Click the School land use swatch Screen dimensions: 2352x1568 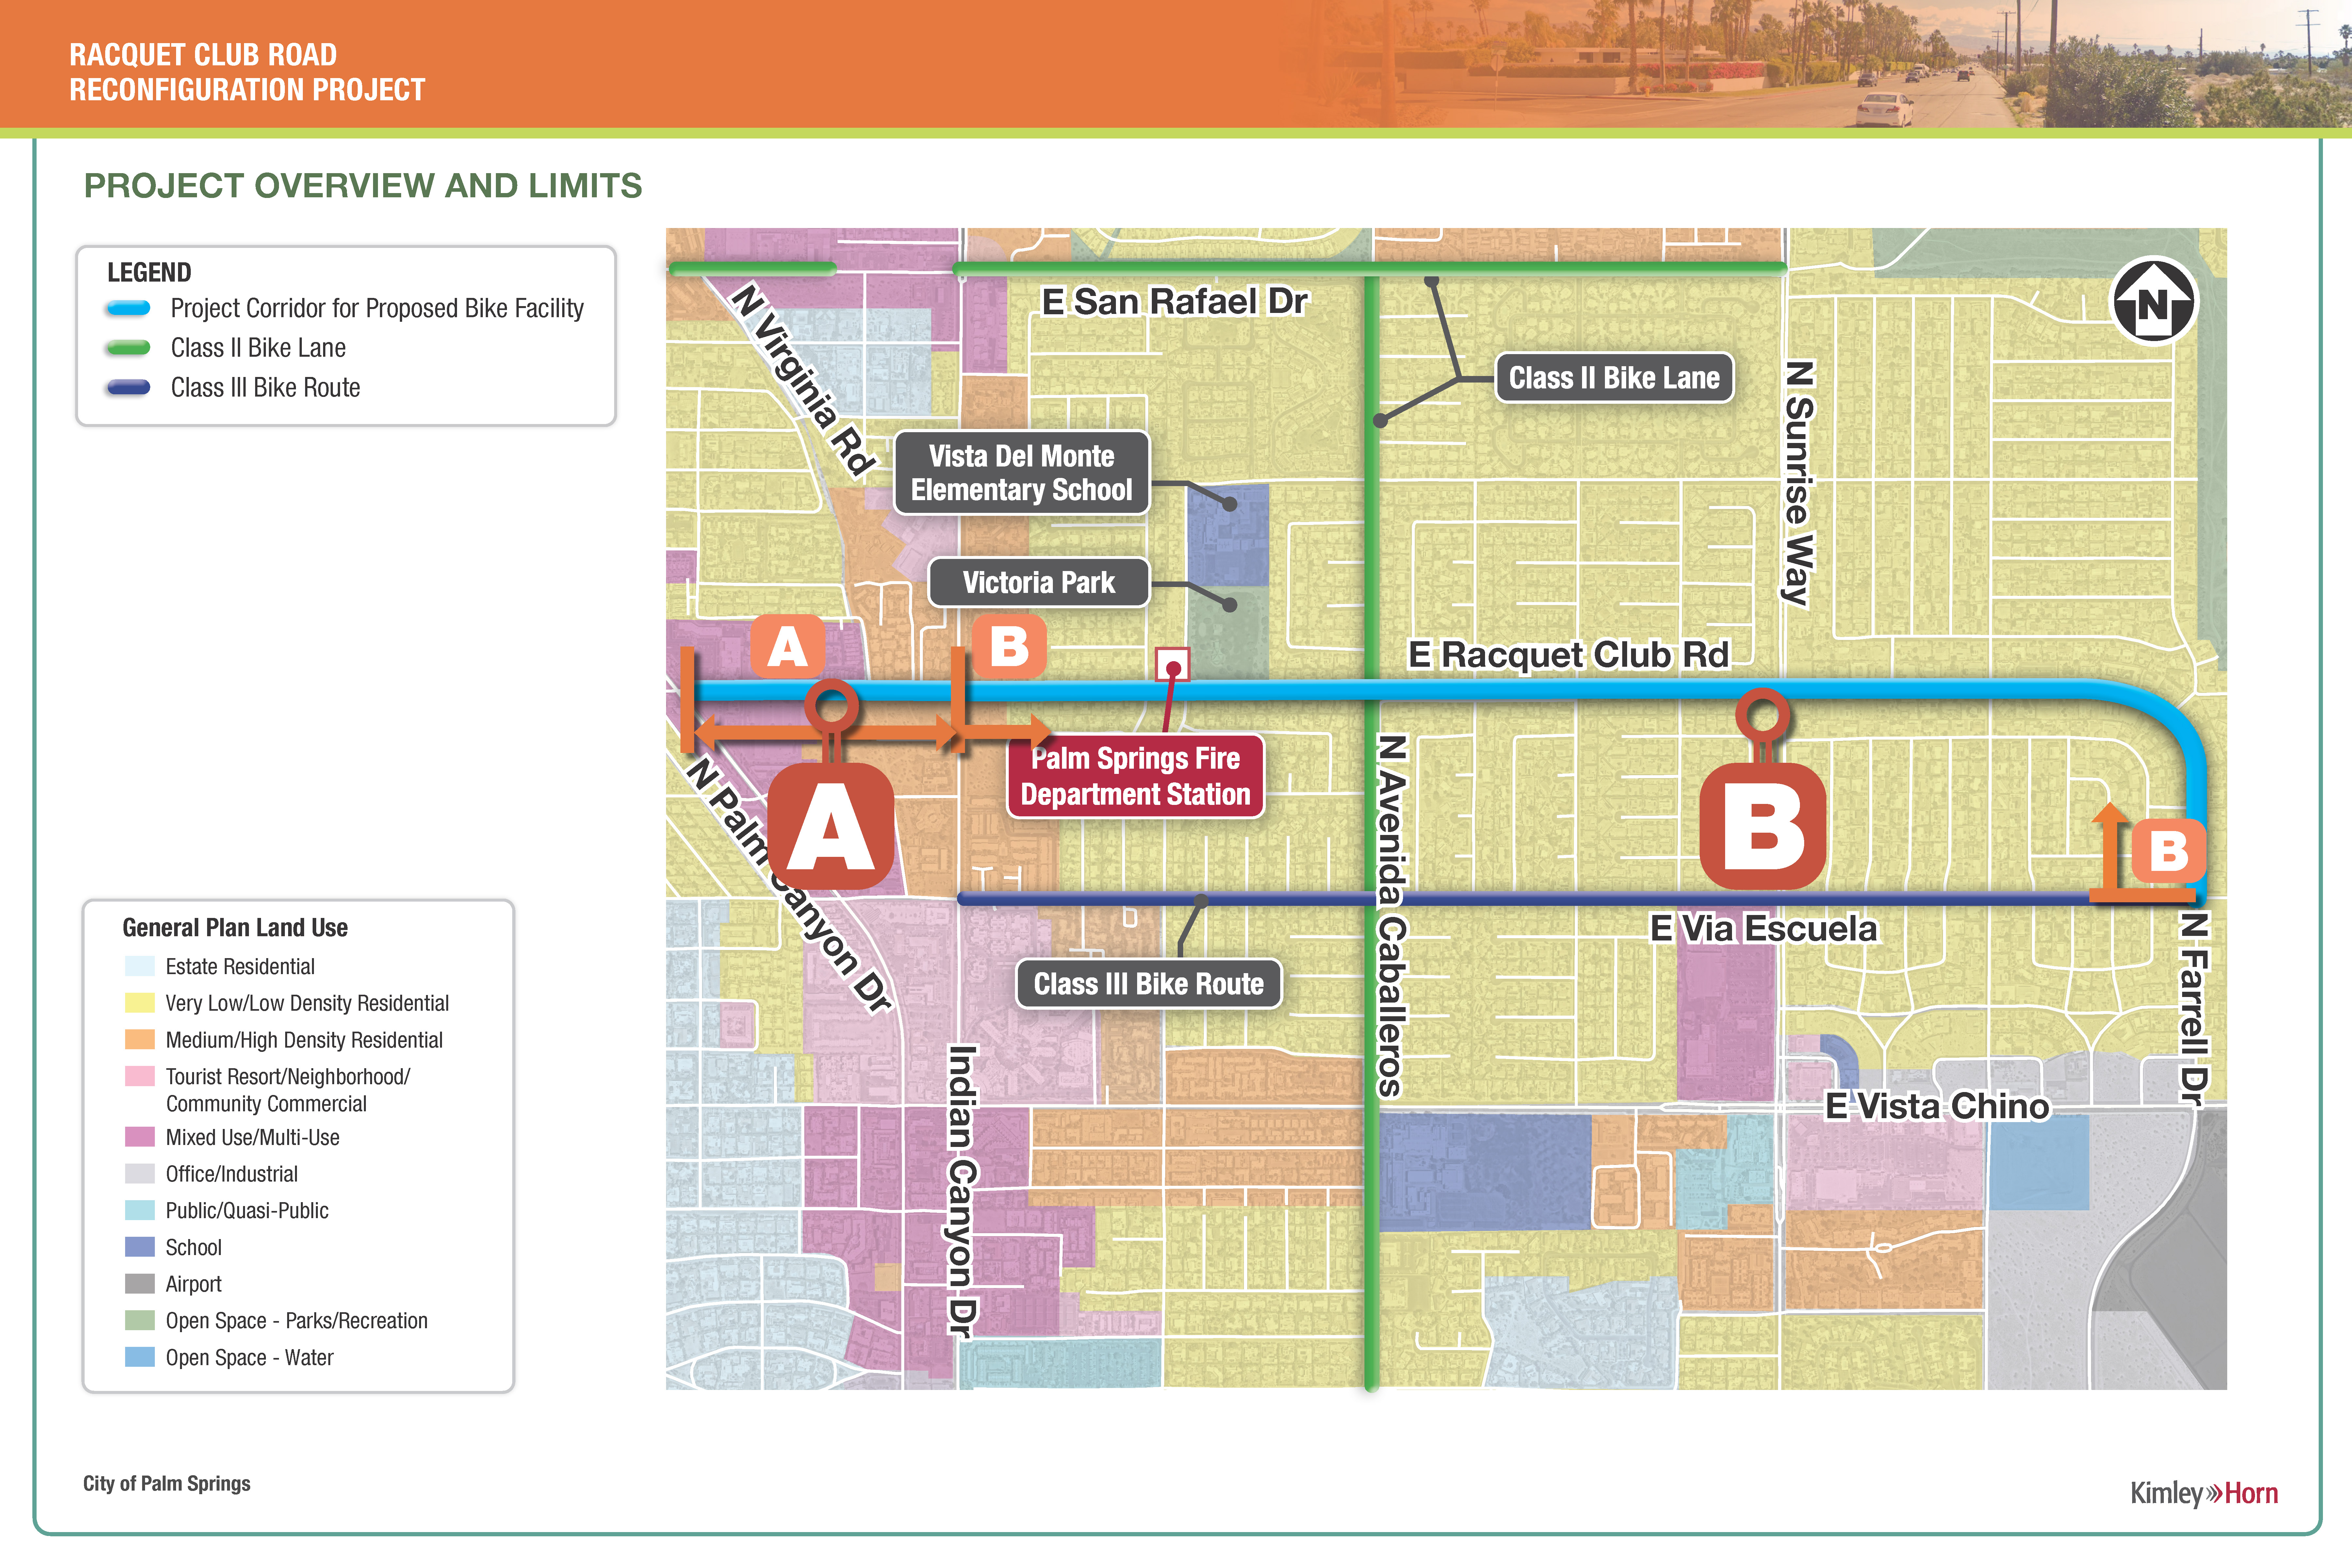tap(140, 1247)
